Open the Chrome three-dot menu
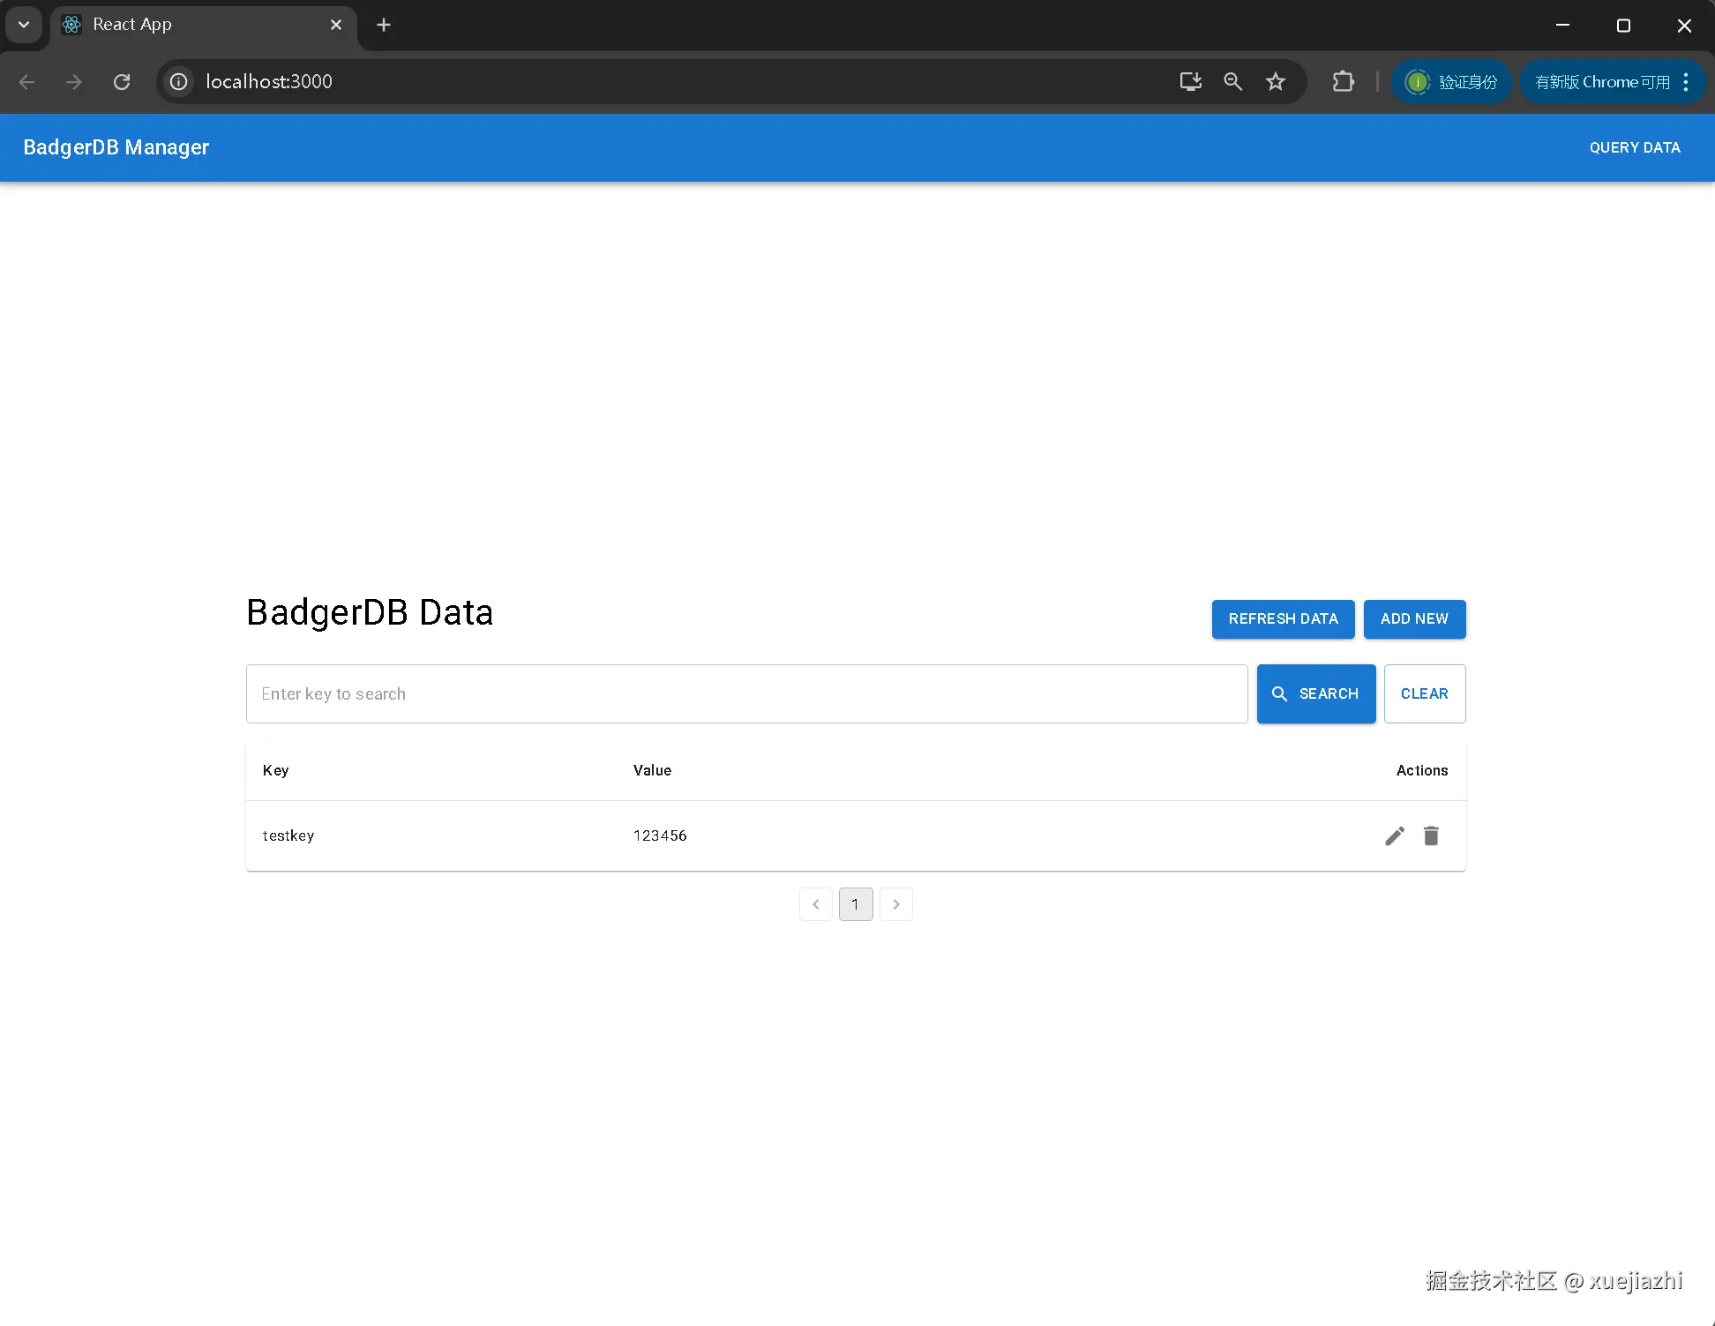This screenshot has width=1715, height=1326. click(1686, 82)
